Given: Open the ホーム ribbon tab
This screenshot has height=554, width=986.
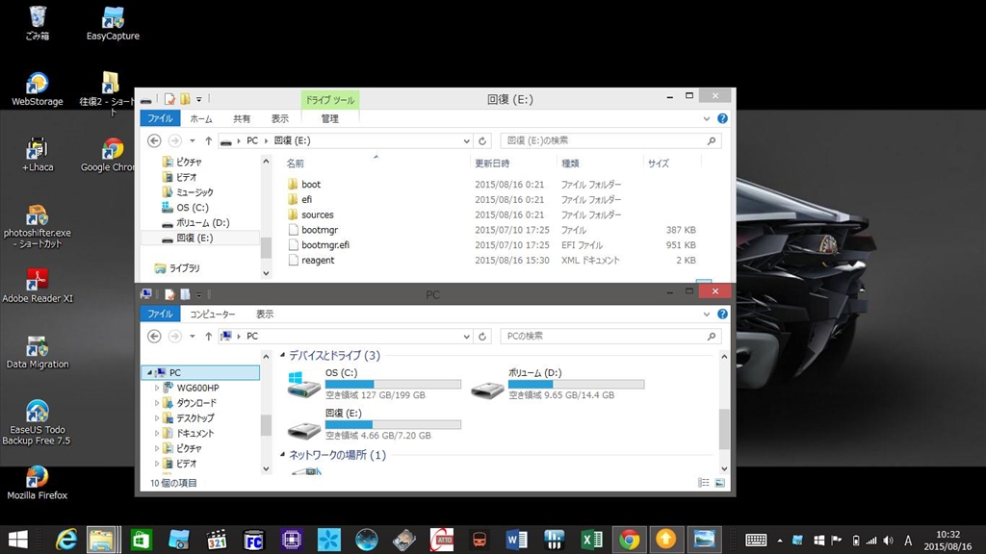Looking at the screenshot, I should 201,118.
